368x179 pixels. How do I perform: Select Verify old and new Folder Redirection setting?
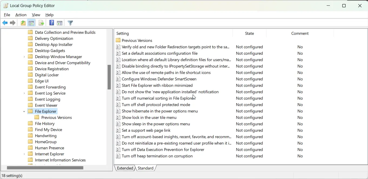pos(176,47)
